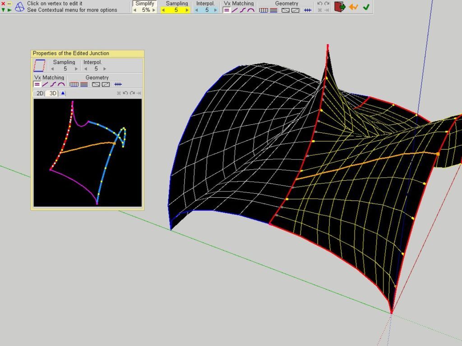Increase Interpol. value in junction panel
Image resolution: width=462 pixels, height=346 pixels.
[105, 69]
